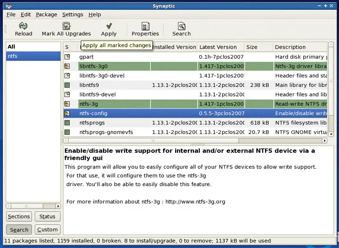
Task: Sort by Description column header
Action: [x=300, y=47]
